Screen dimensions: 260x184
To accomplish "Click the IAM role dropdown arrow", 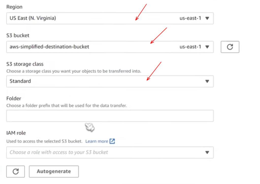I will pyautogui.click(x=207, y=153).
